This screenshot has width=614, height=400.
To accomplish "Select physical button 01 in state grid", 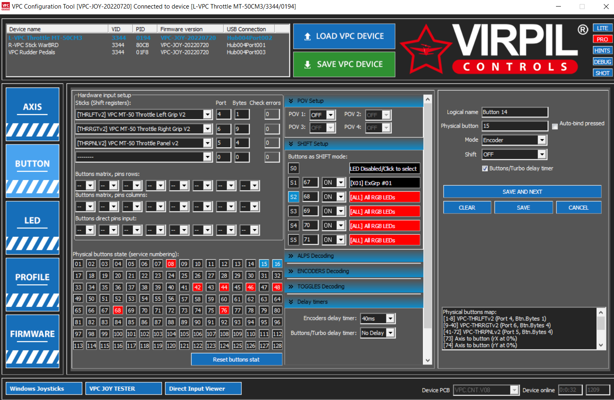I will pyautogui.click(x=78, y=264).
